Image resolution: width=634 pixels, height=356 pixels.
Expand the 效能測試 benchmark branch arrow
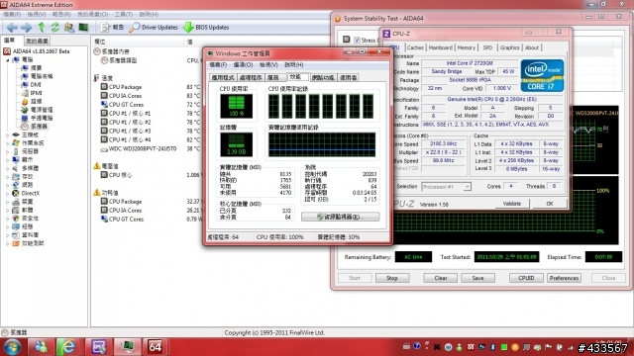click(x=8, y=243)
